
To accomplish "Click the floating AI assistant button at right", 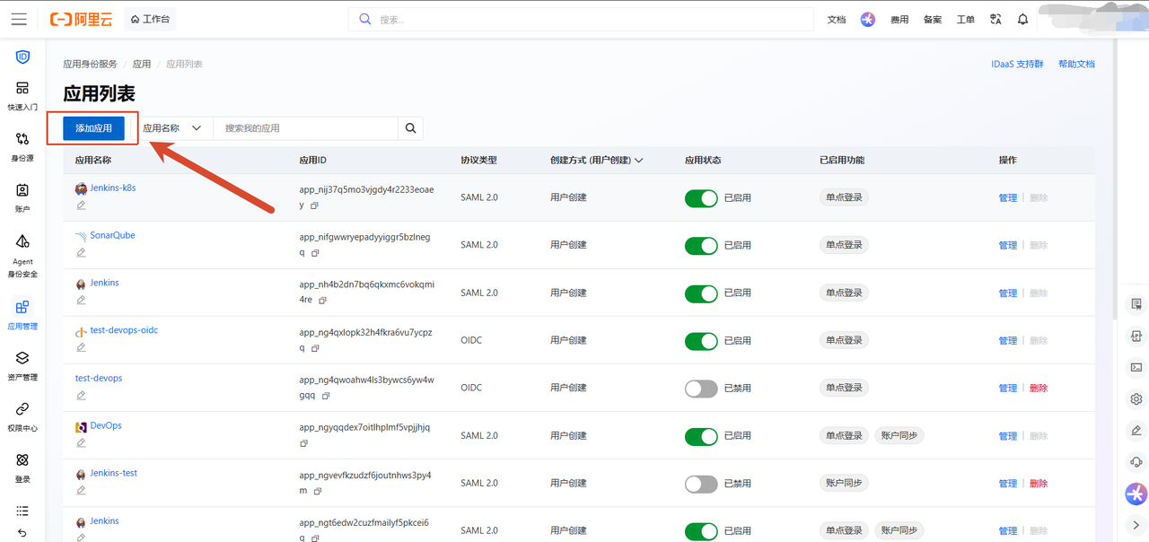I will [1136, 494].
